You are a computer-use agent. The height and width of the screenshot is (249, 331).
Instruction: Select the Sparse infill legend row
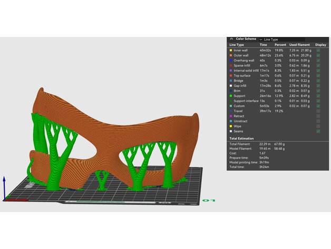click(x=244, y=65)
